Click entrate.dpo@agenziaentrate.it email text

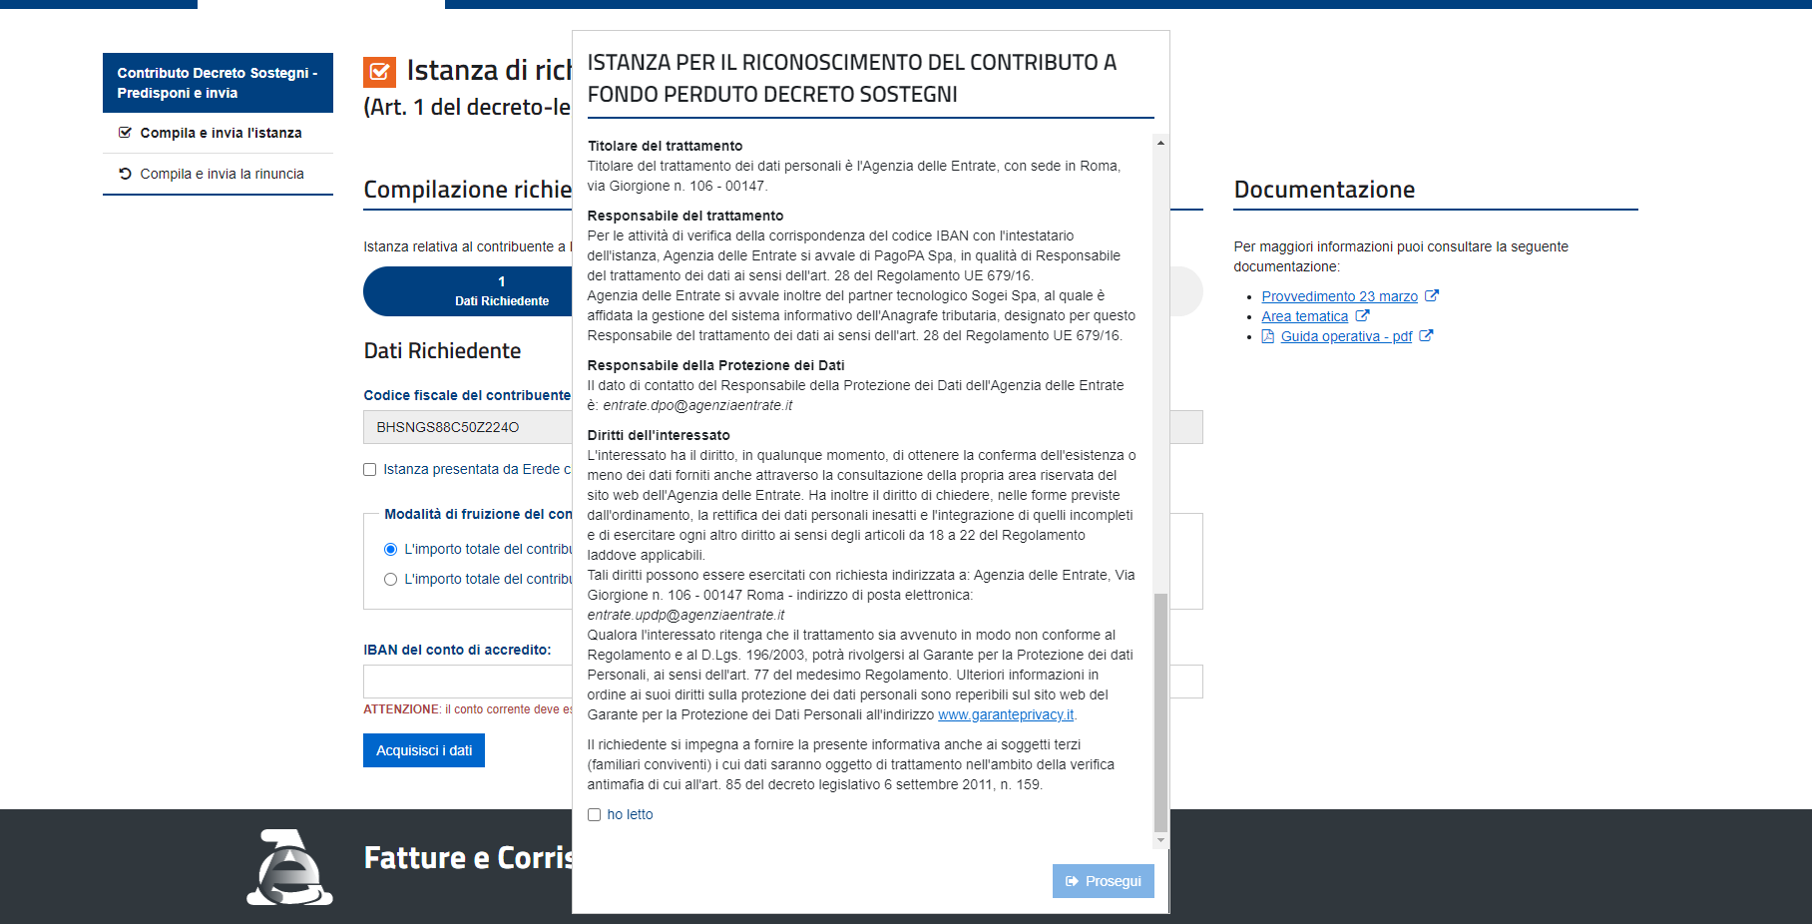[x=697, y=405]
